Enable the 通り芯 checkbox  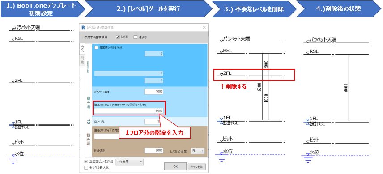coord(135,37)
